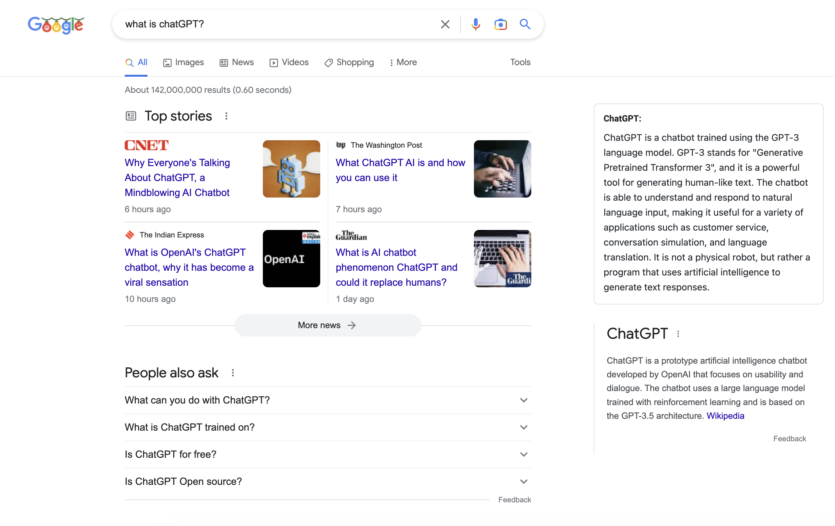Click the Google holiday logo
Screen dimensions: 835x526
pyautogui.click(x=56, y=25)
